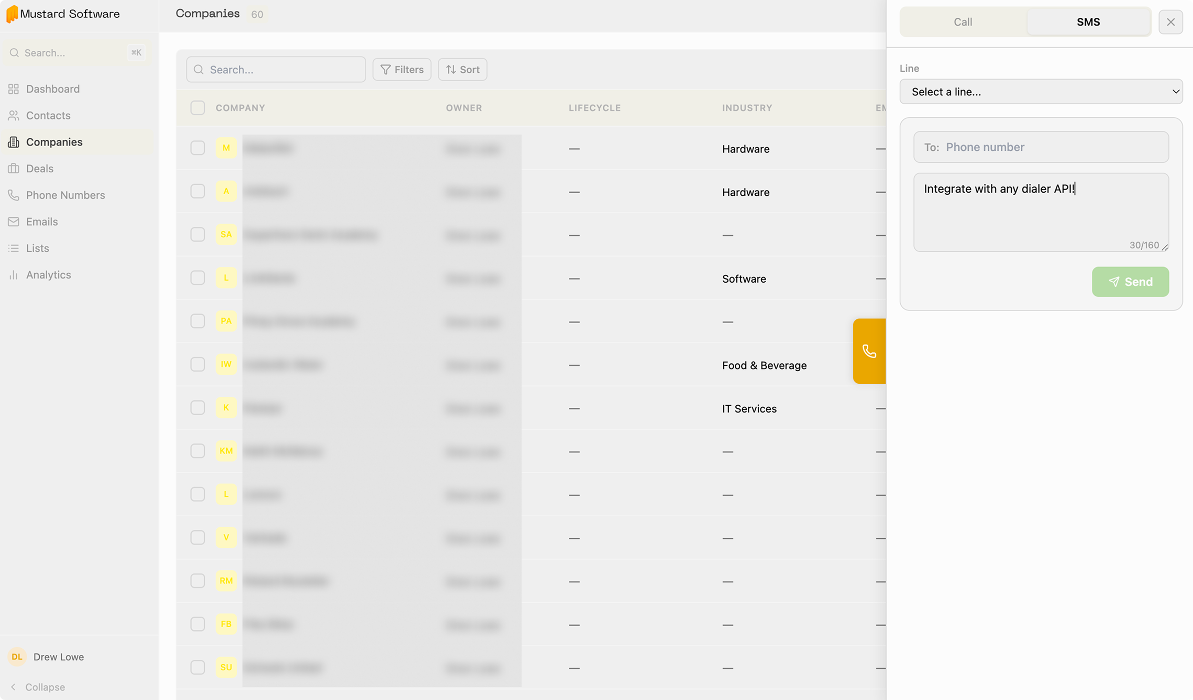Open Analytics bar chart icon
Screen dimensions: 1193x700
click(14, 275)
